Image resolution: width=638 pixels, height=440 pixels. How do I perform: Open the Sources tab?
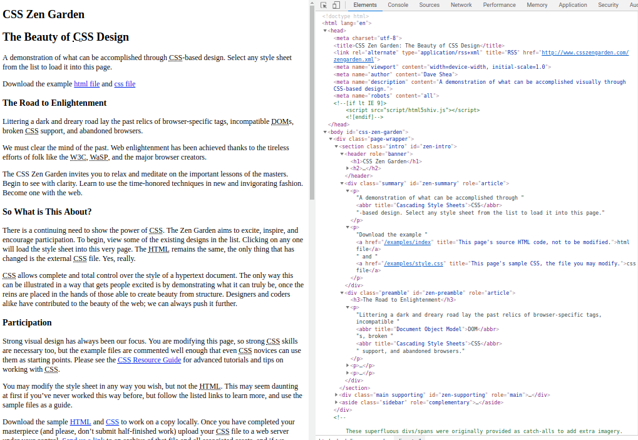(x=430, y=5)
